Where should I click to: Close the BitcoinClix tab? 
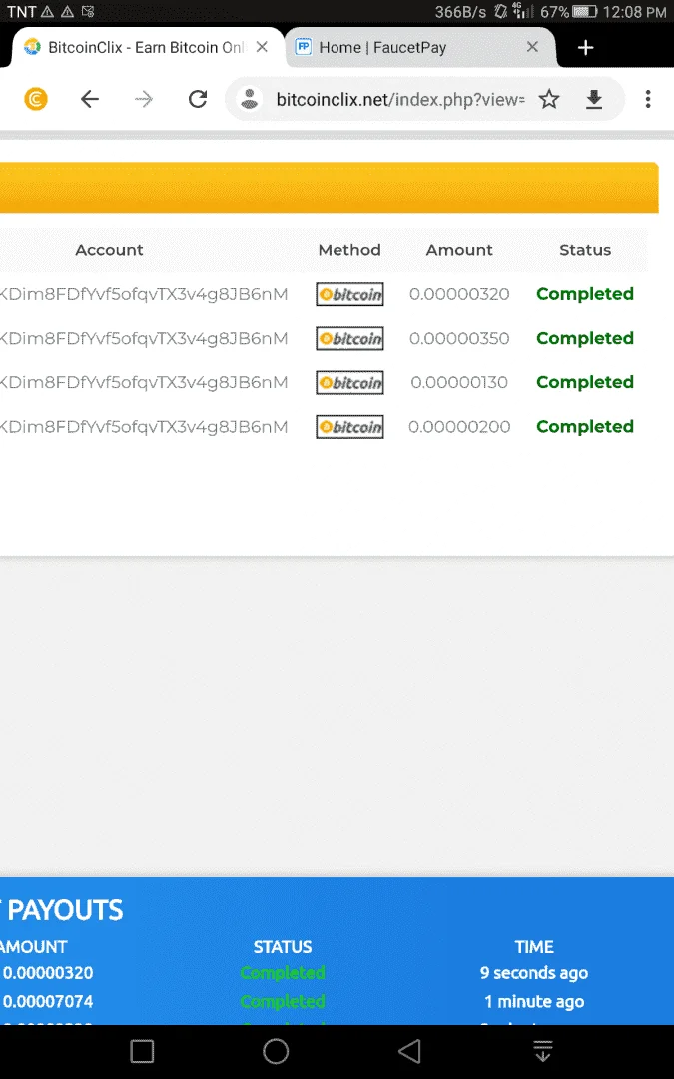(262, 47)
